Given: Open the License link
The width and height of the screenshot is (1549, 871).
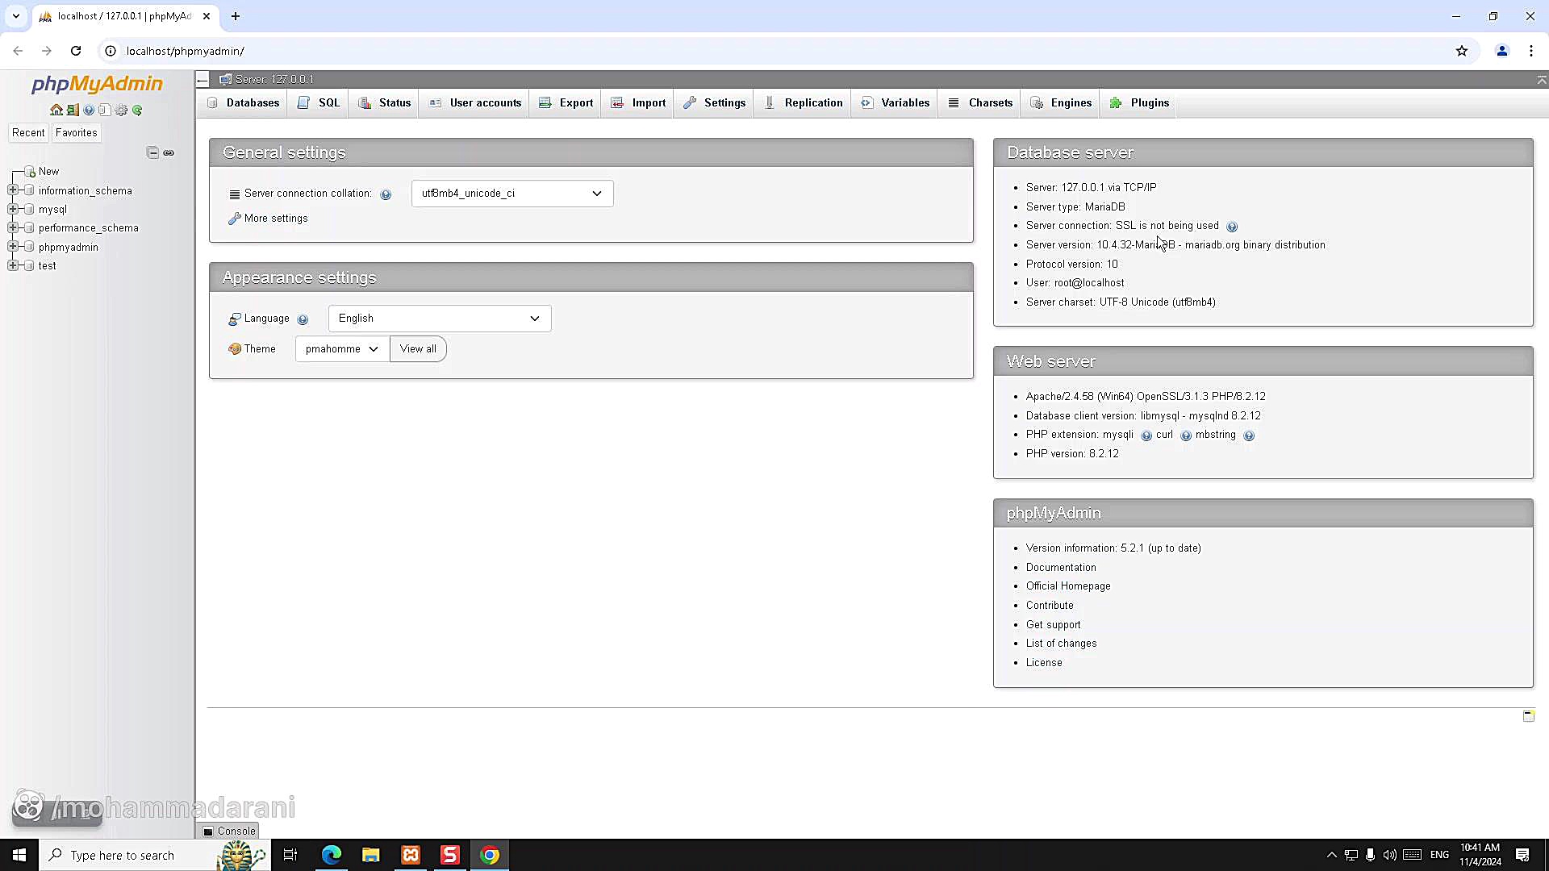Looking at the screenshot, I should (1044, 663).
